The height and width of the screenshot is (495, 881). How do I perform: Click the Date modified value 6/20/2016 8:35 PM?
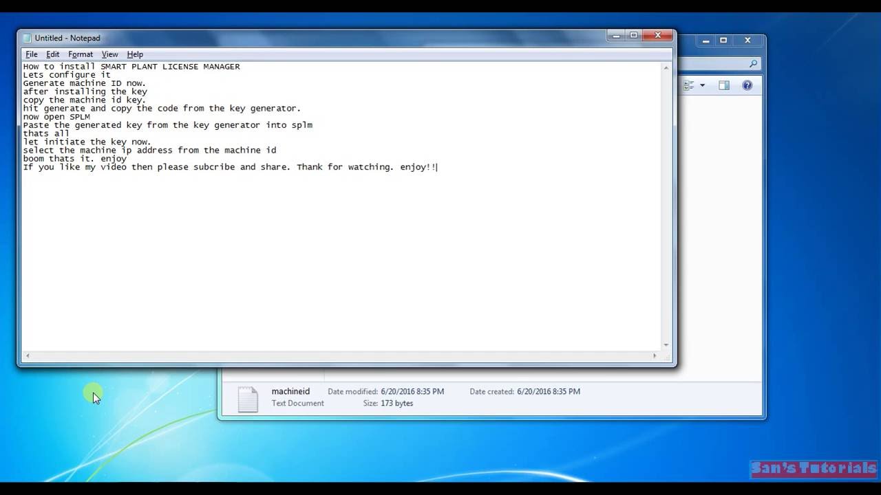coord(412,391)
